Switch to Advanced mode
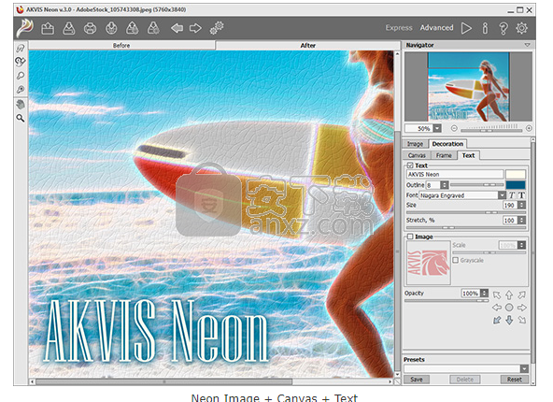This screenshot has width=553, height=402. 436,28
